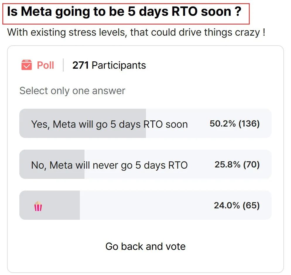
Task: Click the red poll ballot icon
Action: tap(27, 65)
